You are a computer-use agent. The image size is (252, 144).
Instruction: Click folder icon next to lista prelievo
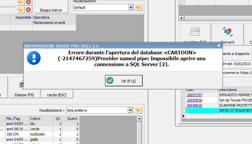pos(138,110)
